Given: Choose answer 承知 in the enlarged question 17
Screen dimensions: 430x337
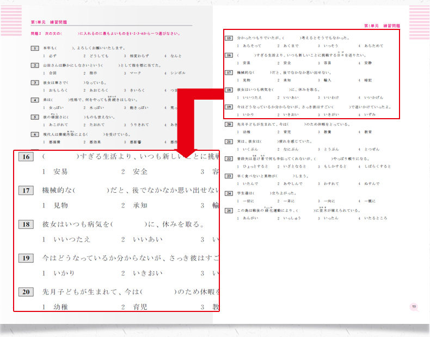Looking at the screenshot, I should 140,205.
